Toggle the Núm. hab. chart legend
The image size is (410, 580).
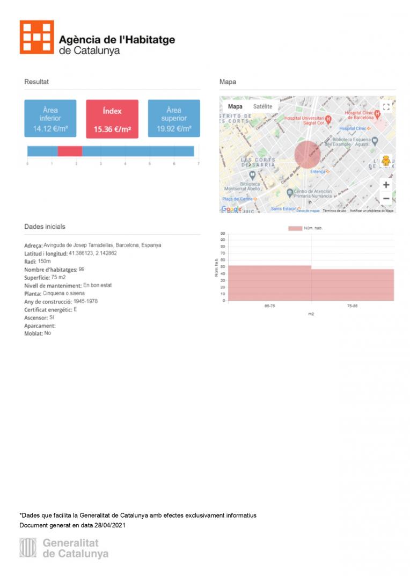pyautogui.click(x=295, y=228)
